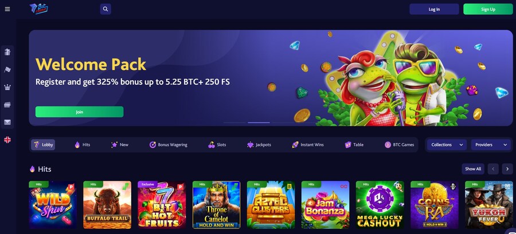This screenshot has height=234, width=516.
Task: Expand the Collections dropdown
Action: click(x=447, y=145)
